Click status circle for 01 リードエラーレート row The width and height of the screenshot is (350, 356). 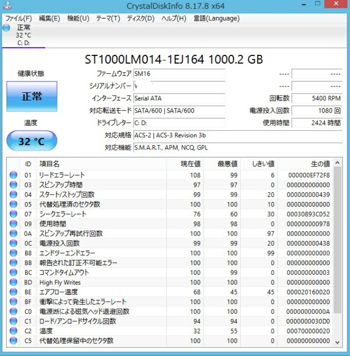point(14,175)
